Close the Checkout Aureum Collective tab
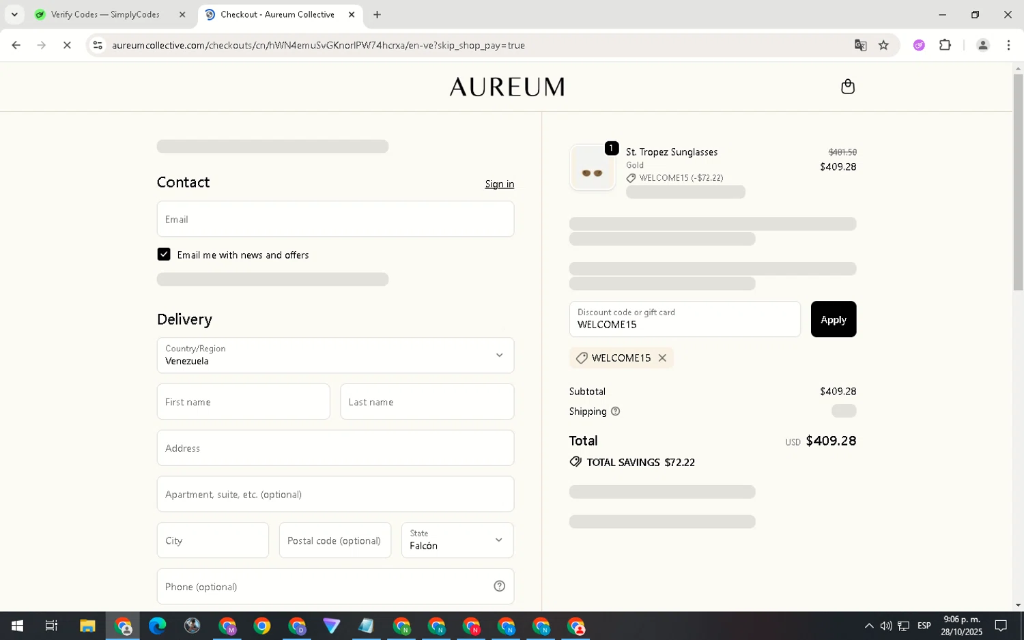 click(352, 14)
